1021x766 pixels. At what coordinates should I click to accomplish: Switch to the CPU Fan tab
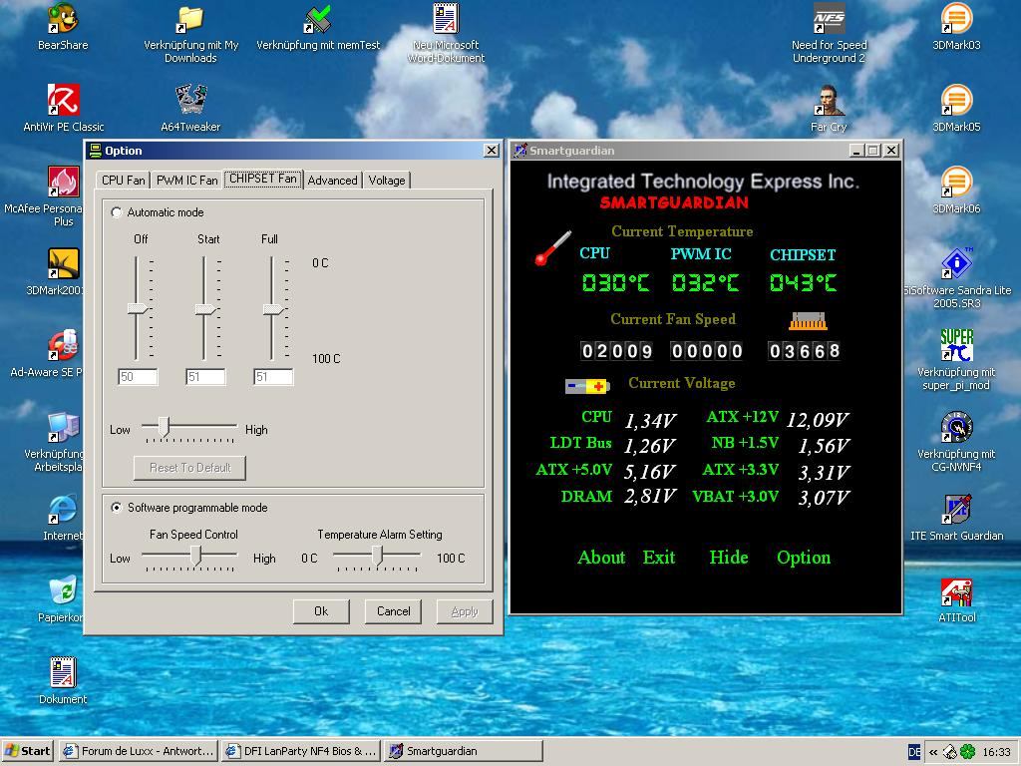pos(123,181)
